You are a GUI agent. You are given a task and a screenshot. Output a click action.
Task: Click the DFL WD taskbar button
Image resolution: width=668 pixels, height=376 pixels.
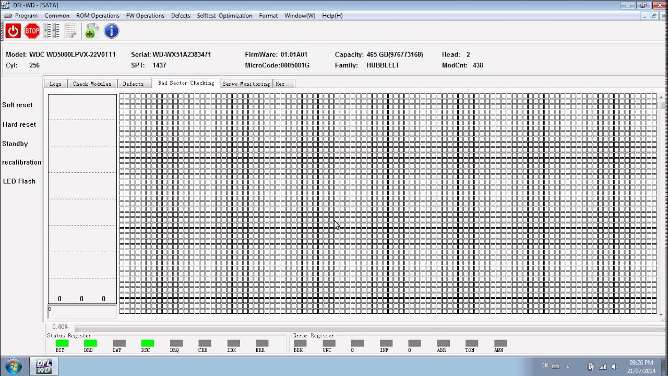(x=44, y=366)
